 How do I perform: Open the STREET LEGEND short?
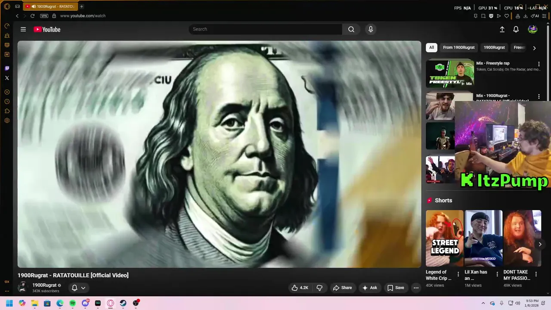pyautogui.click(x=445, y=239)
